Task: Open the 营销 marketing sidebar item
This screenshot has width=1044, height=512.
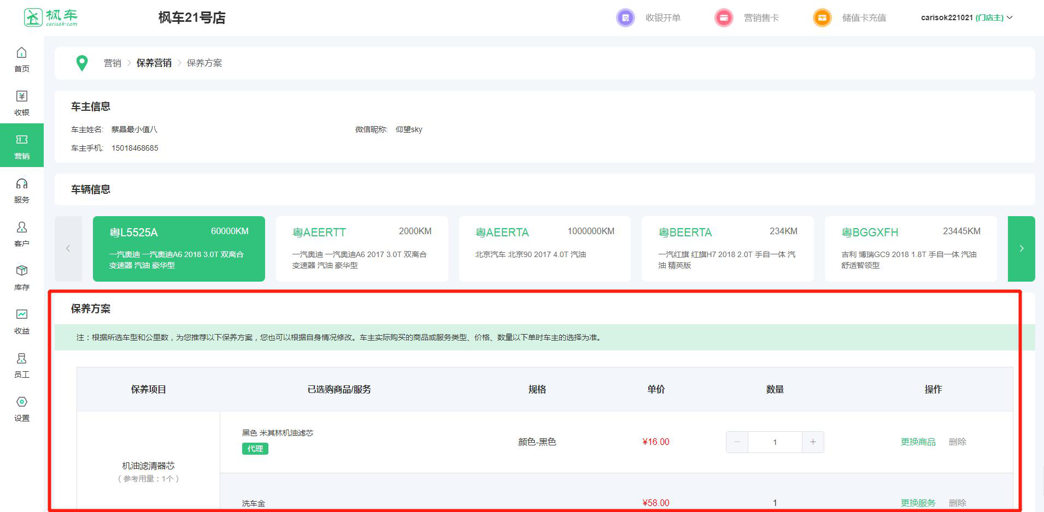Action: click(22, 146)
